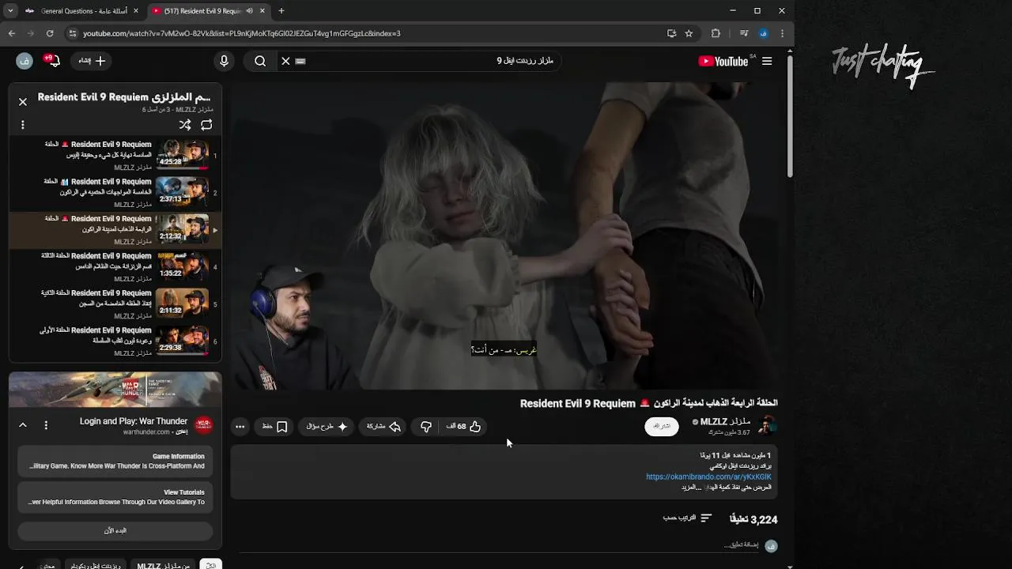This screenshot has height=569, width=1012.
Task: Play playlist video 2 with 2:37:13 thumbnail
Action: click(115, 193)
